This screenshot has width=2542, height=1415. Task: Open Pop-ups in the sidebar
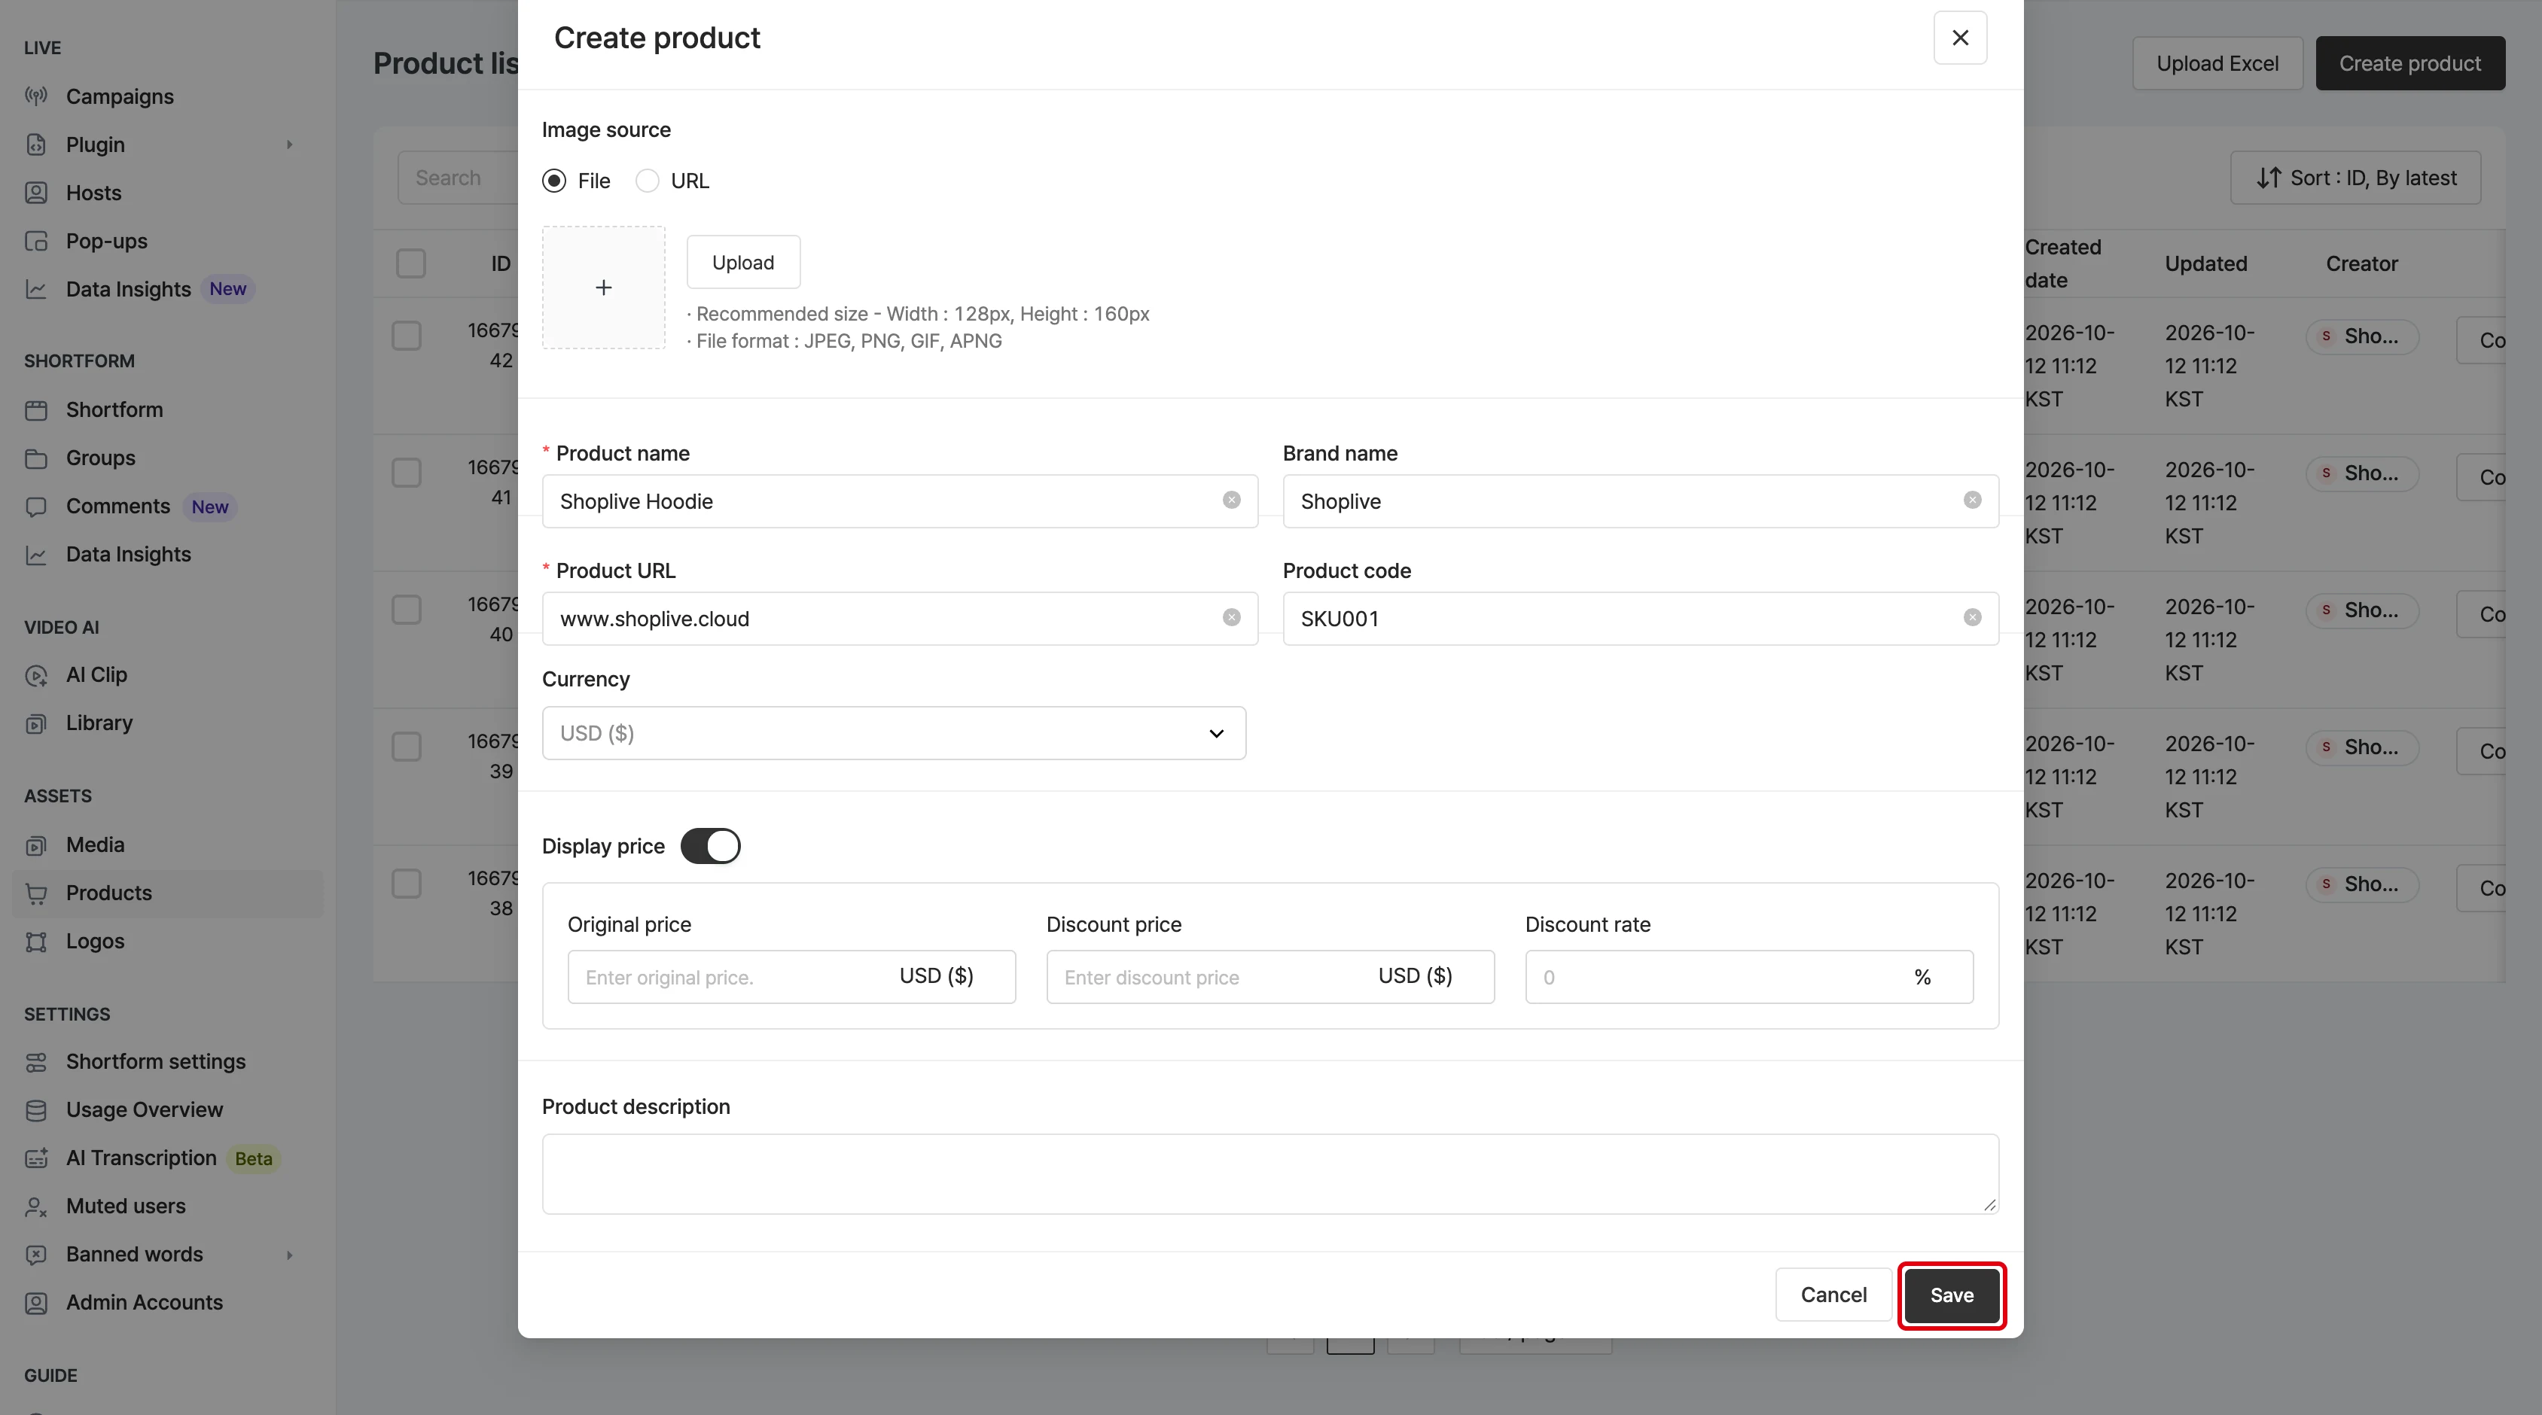click(107, 242)
